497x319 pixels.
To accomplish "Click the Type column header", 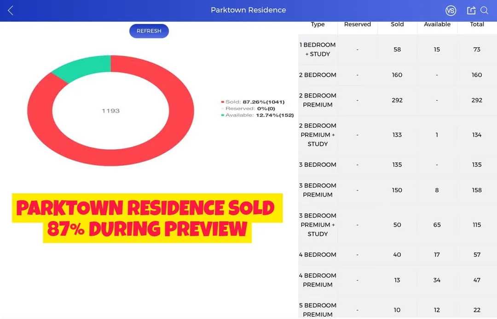I will pyautogui.click(x=318, y=24).
